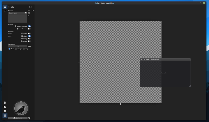Switch to Geometry view icon
The image size is (209, 122).
(x=5, y=107)
